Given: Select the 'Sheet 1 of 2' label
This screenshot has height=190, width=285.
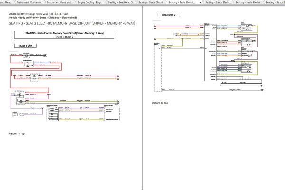Looking at the screenshot, I should (25, 46).
